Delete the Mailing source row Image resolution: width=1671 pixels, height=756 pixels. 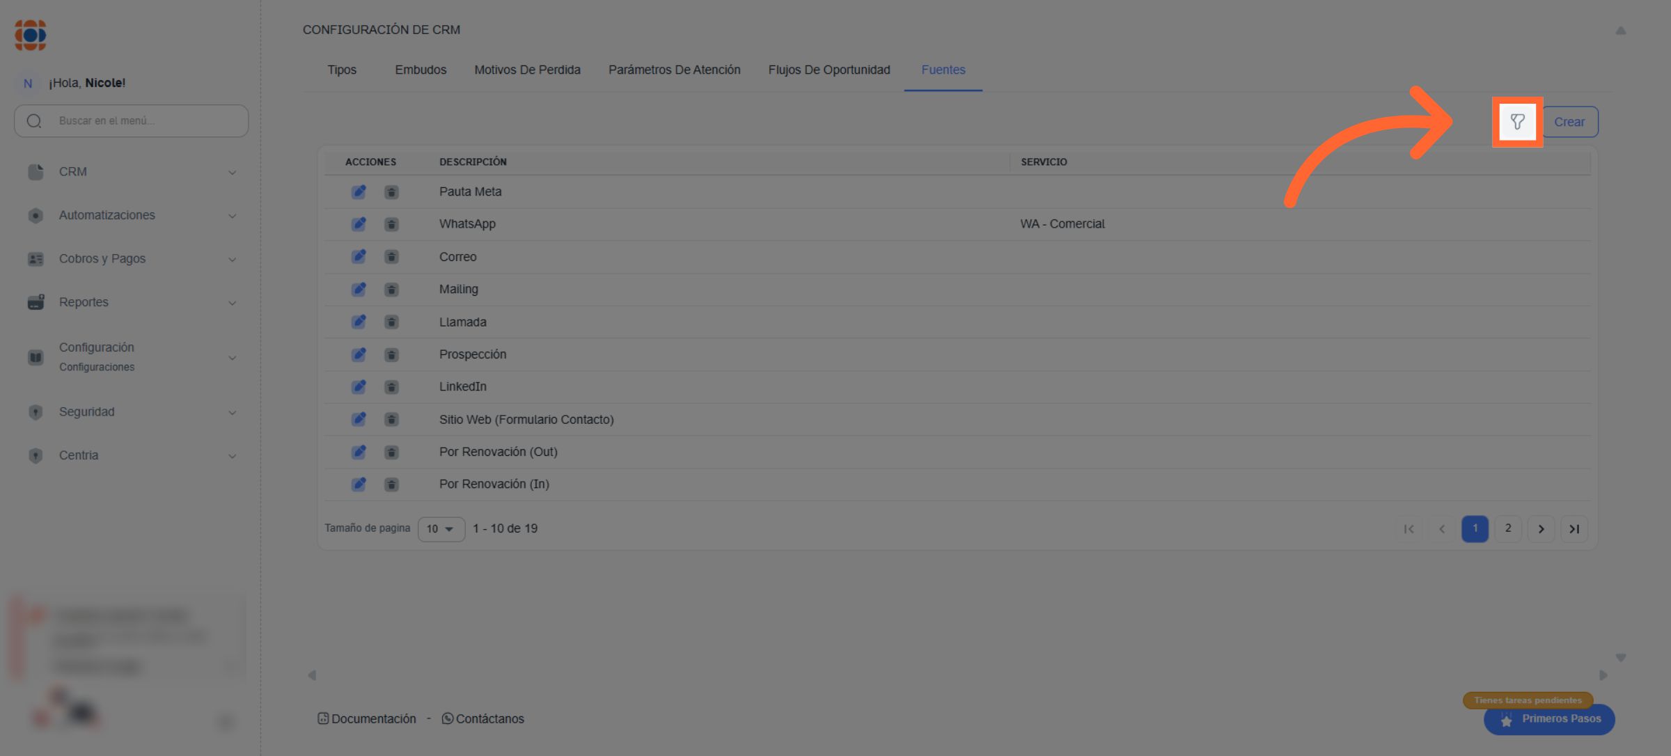pyautogui.click(x=391, y=290)
